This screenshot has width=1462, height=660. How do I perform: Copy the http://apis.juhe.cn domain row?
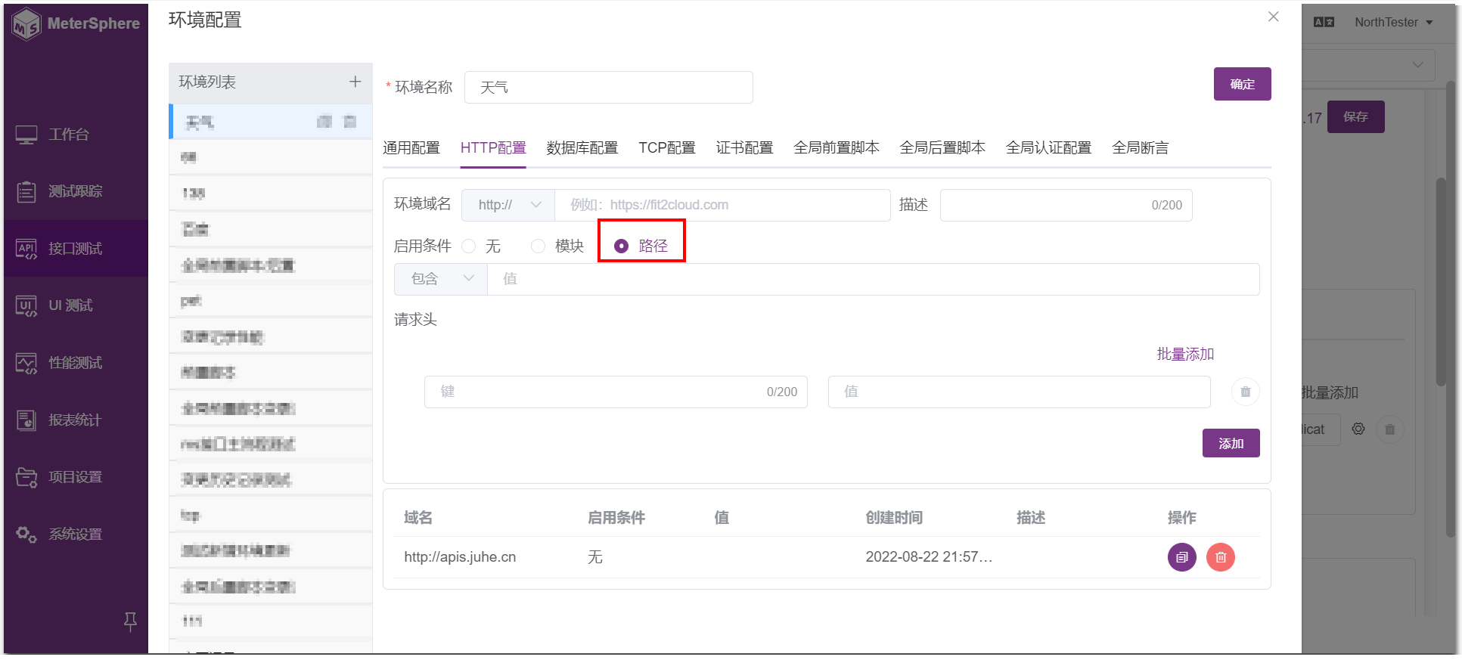1182,557
